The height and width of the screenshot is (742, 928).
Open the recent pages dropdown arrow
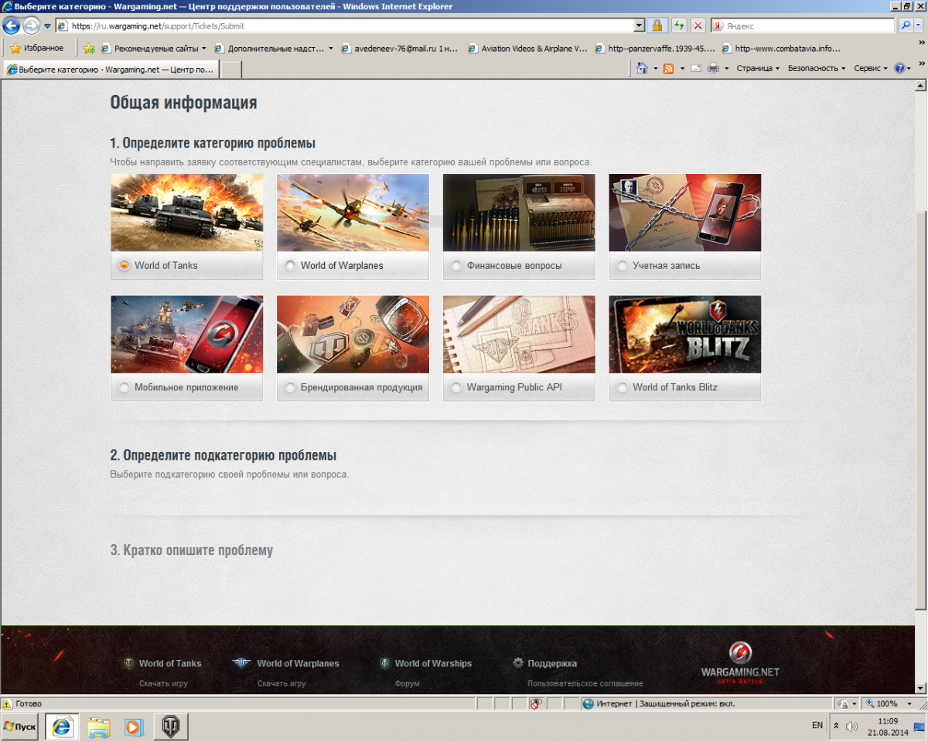point(47,26)
